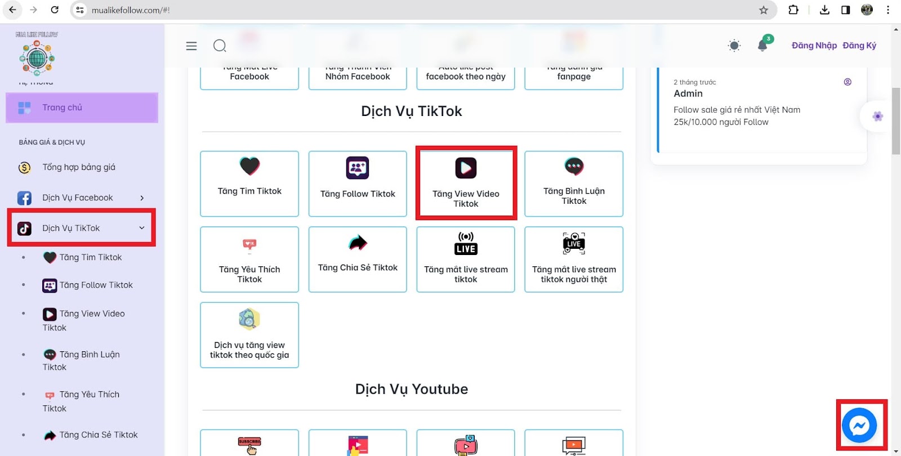The width and height of the screenshot is (901, 456).
Task: Reload the browser page
Action: pos(55,10)
